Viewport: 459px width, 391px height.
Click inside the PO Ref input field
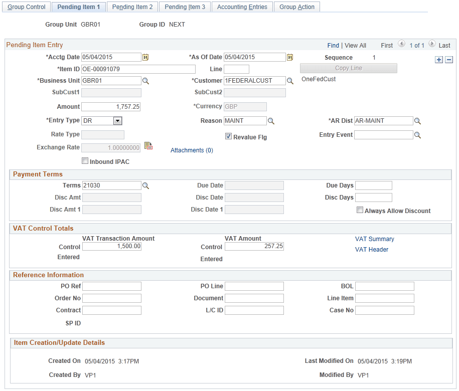pos(111,286)
